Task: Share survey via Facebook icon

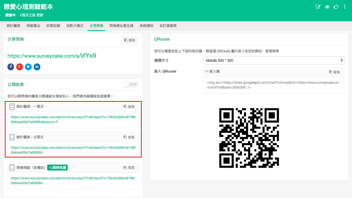Action: (11, 67)
